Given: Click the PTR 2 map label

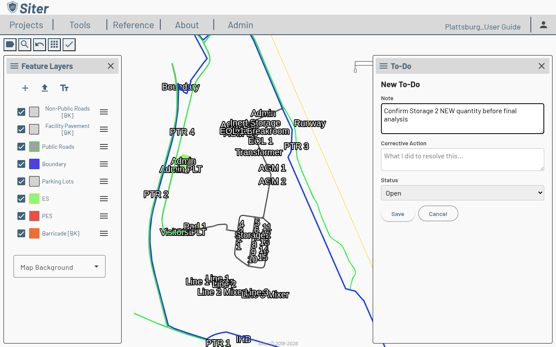Looking at the screenshot, I should pyautogui.click(x=156, y=194).
